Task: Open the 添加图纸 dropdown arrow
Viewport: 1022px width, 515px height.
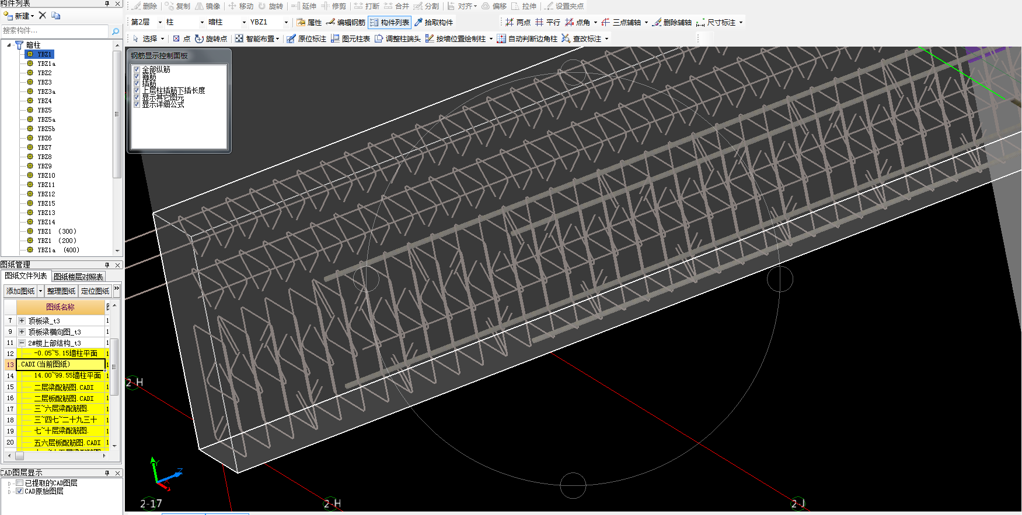Action: coord(41,291)
